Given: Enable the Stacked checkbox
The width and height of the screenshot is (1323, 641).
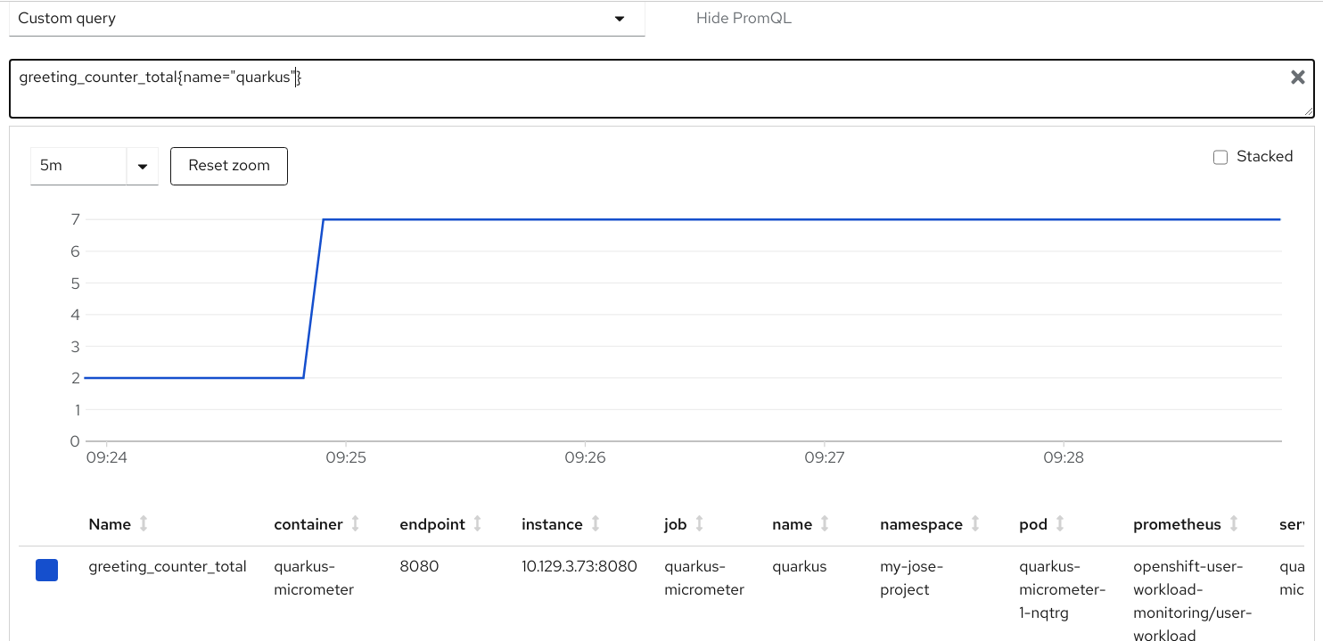Looking at the screenshot, I should 1220,157.
